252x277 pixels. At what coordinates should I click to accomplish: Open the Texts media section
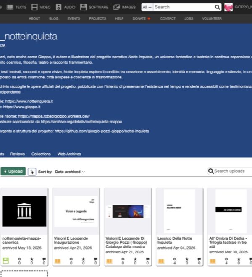16,7
